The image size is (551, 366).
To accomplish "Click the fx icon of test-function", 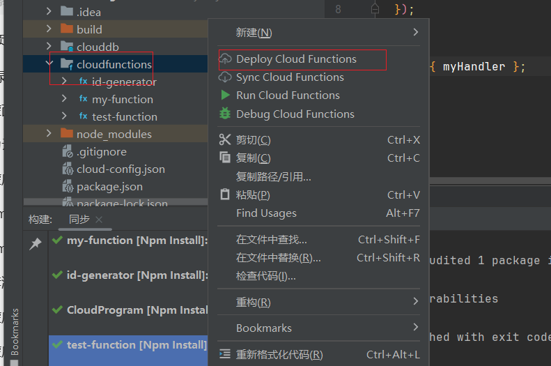I will (84, 116).
